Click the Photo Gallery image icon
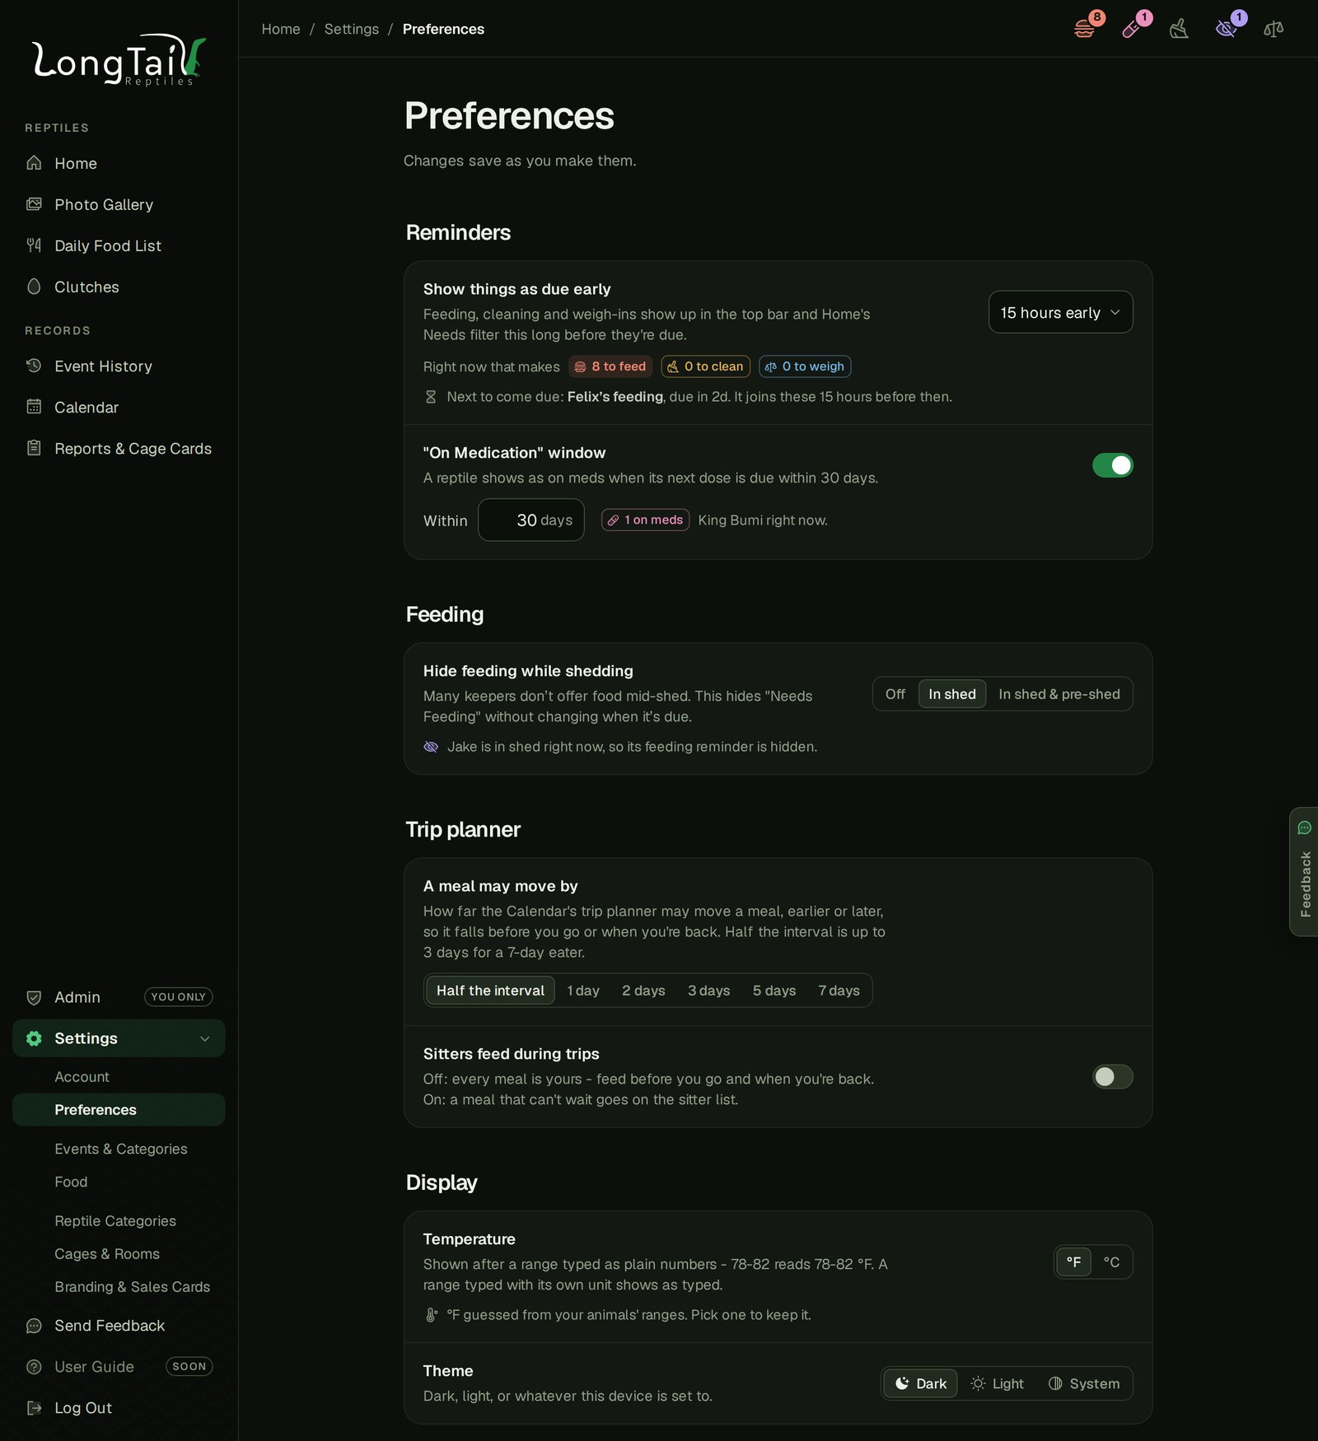This screenshot has width=1318, height=1441. (x=34, y=204)
